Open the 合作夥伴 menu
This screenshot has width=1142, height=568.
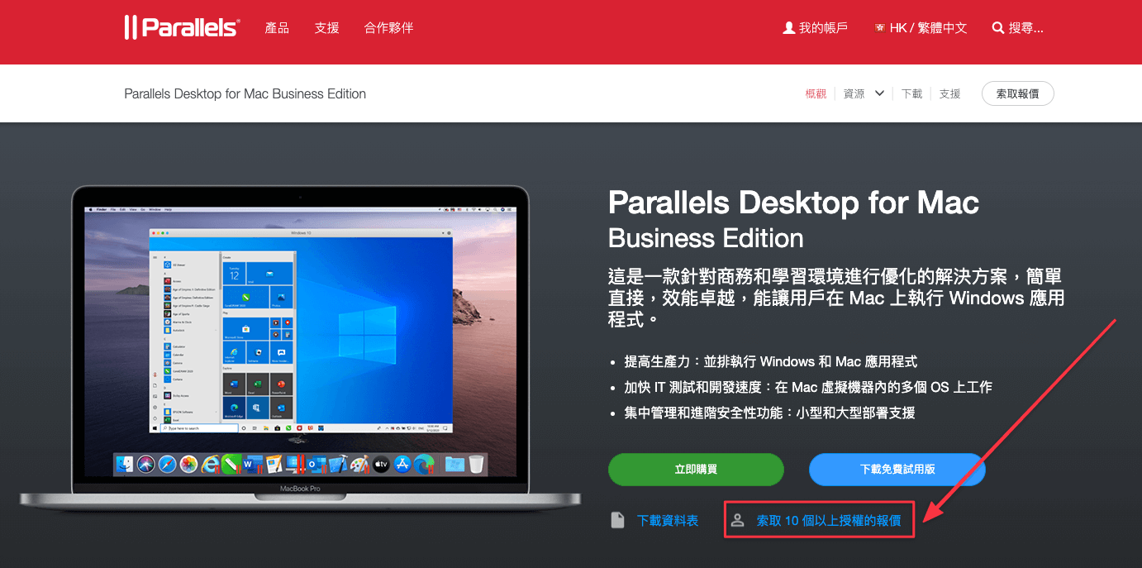click(x=388, y=28)
